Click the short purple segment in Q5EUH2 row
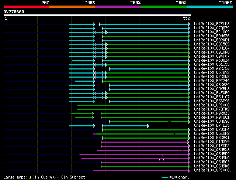 [x=94, y=134]
